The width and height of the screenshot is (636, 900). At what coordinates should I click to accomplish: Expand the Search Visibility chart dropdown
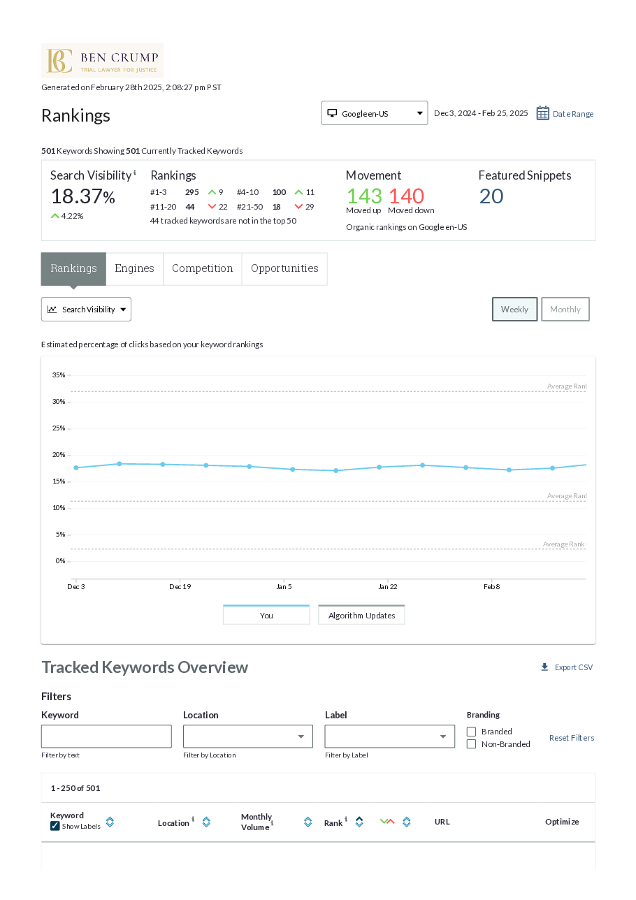86,310
